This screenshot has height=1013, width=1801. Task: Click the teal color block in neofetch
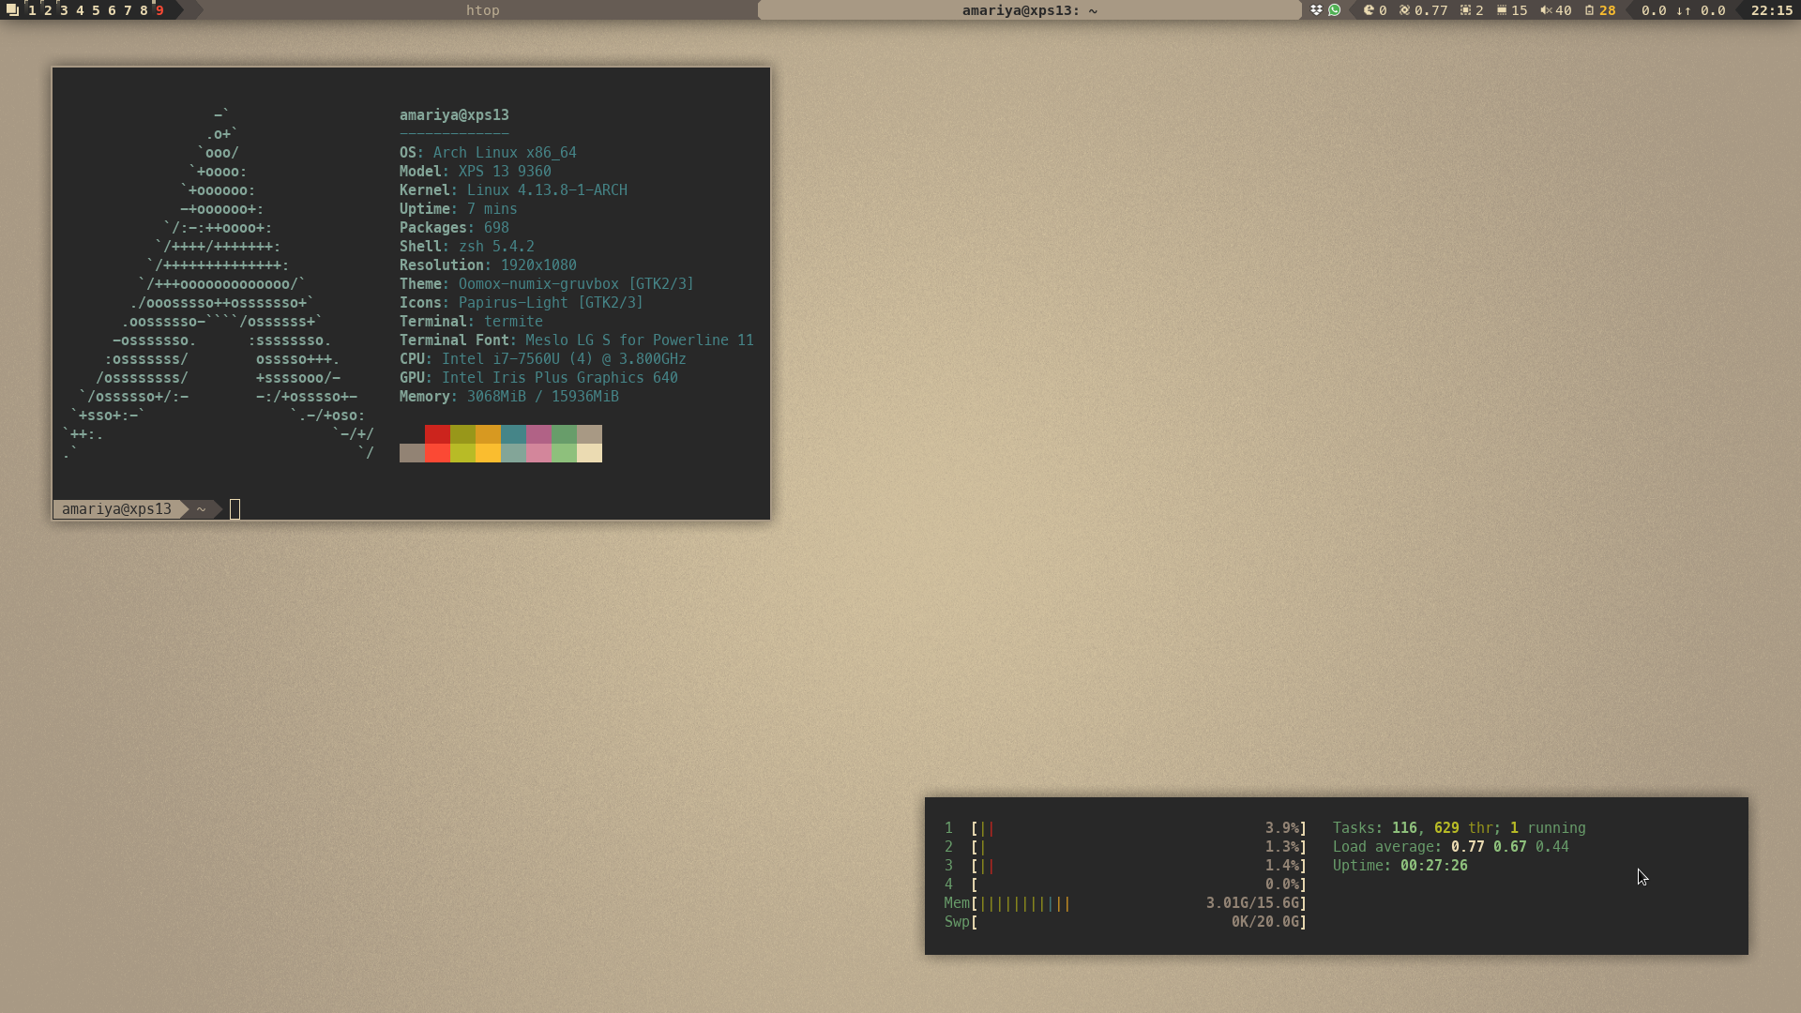513,434
